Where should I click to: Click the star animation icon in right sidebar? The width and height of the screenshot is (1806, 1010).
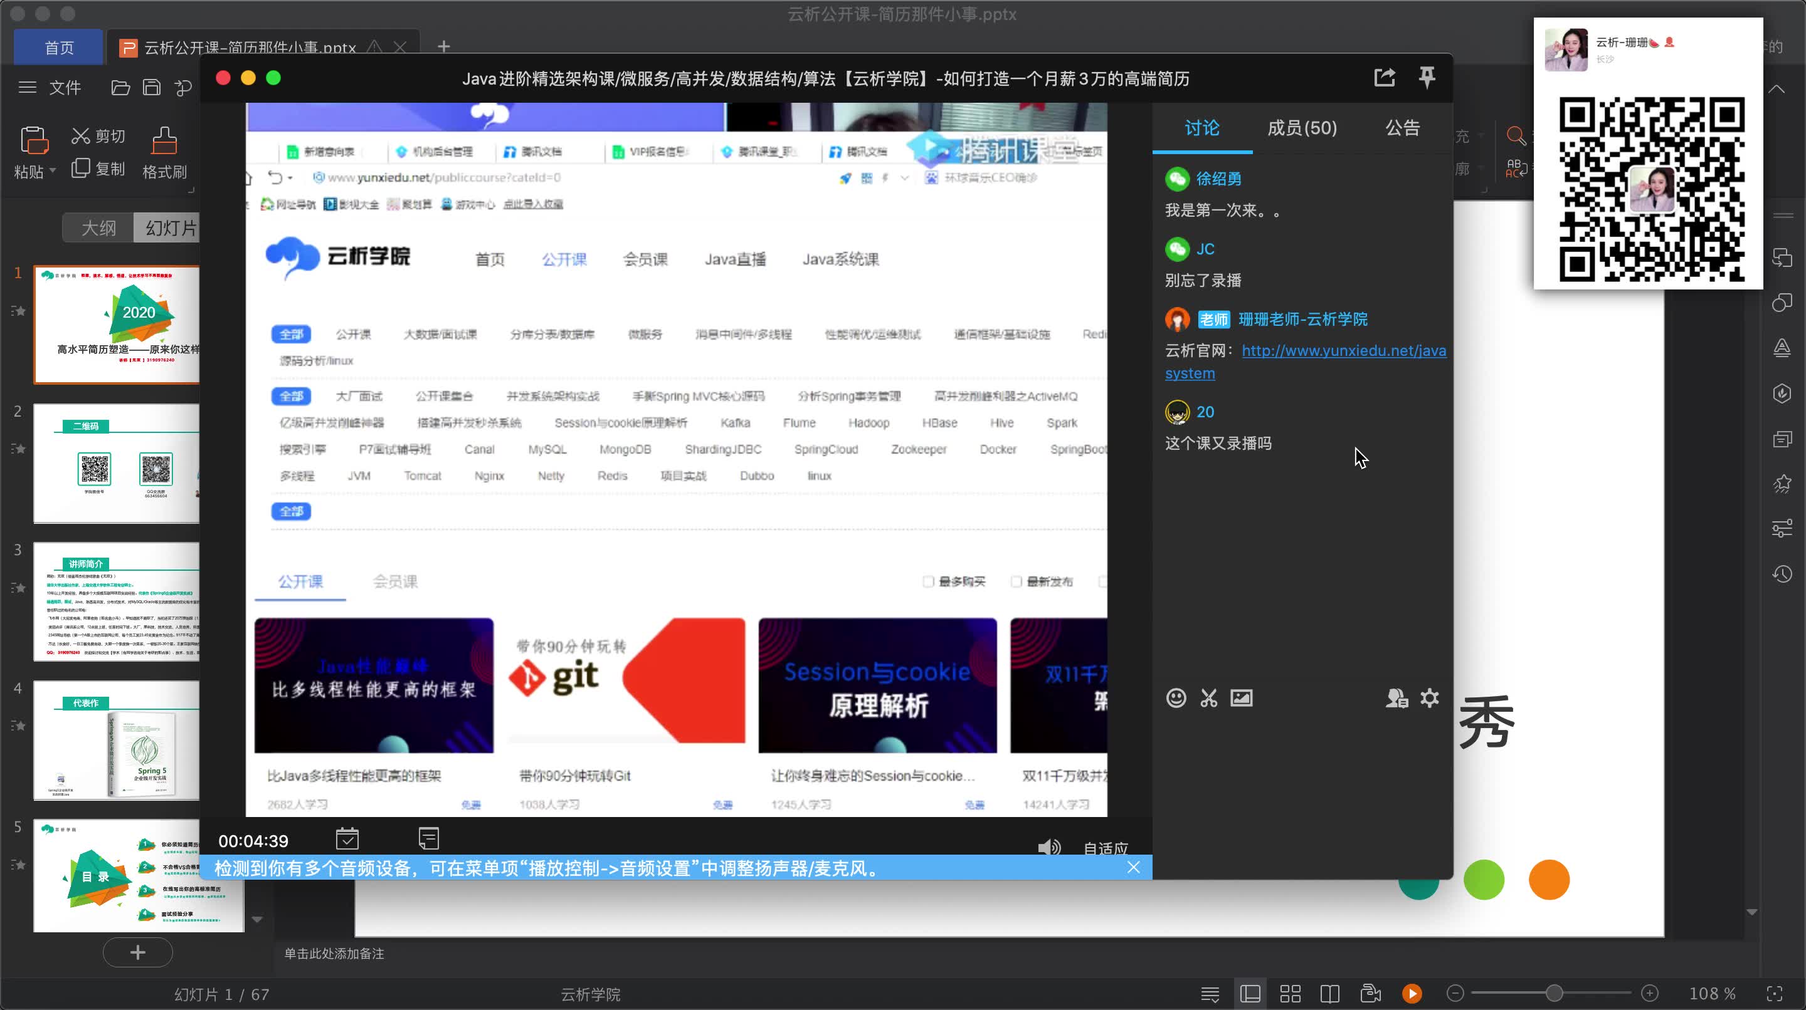(x=1782, y=483)
